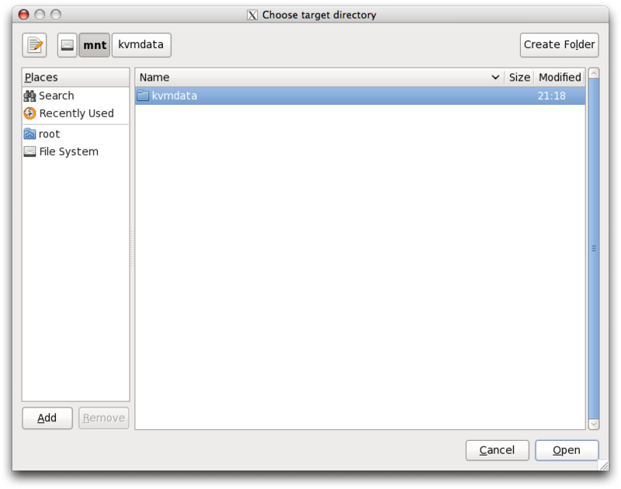Screen dimensions: 621x489
Task: Click the file system root drive path button
Action: coord(67,45)
